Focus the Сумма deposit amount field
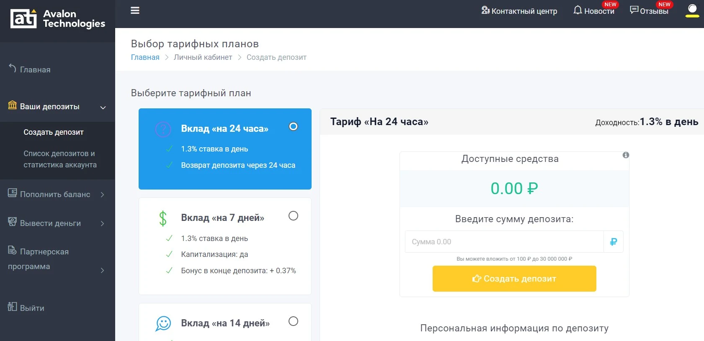 click(x=504, y=242)
